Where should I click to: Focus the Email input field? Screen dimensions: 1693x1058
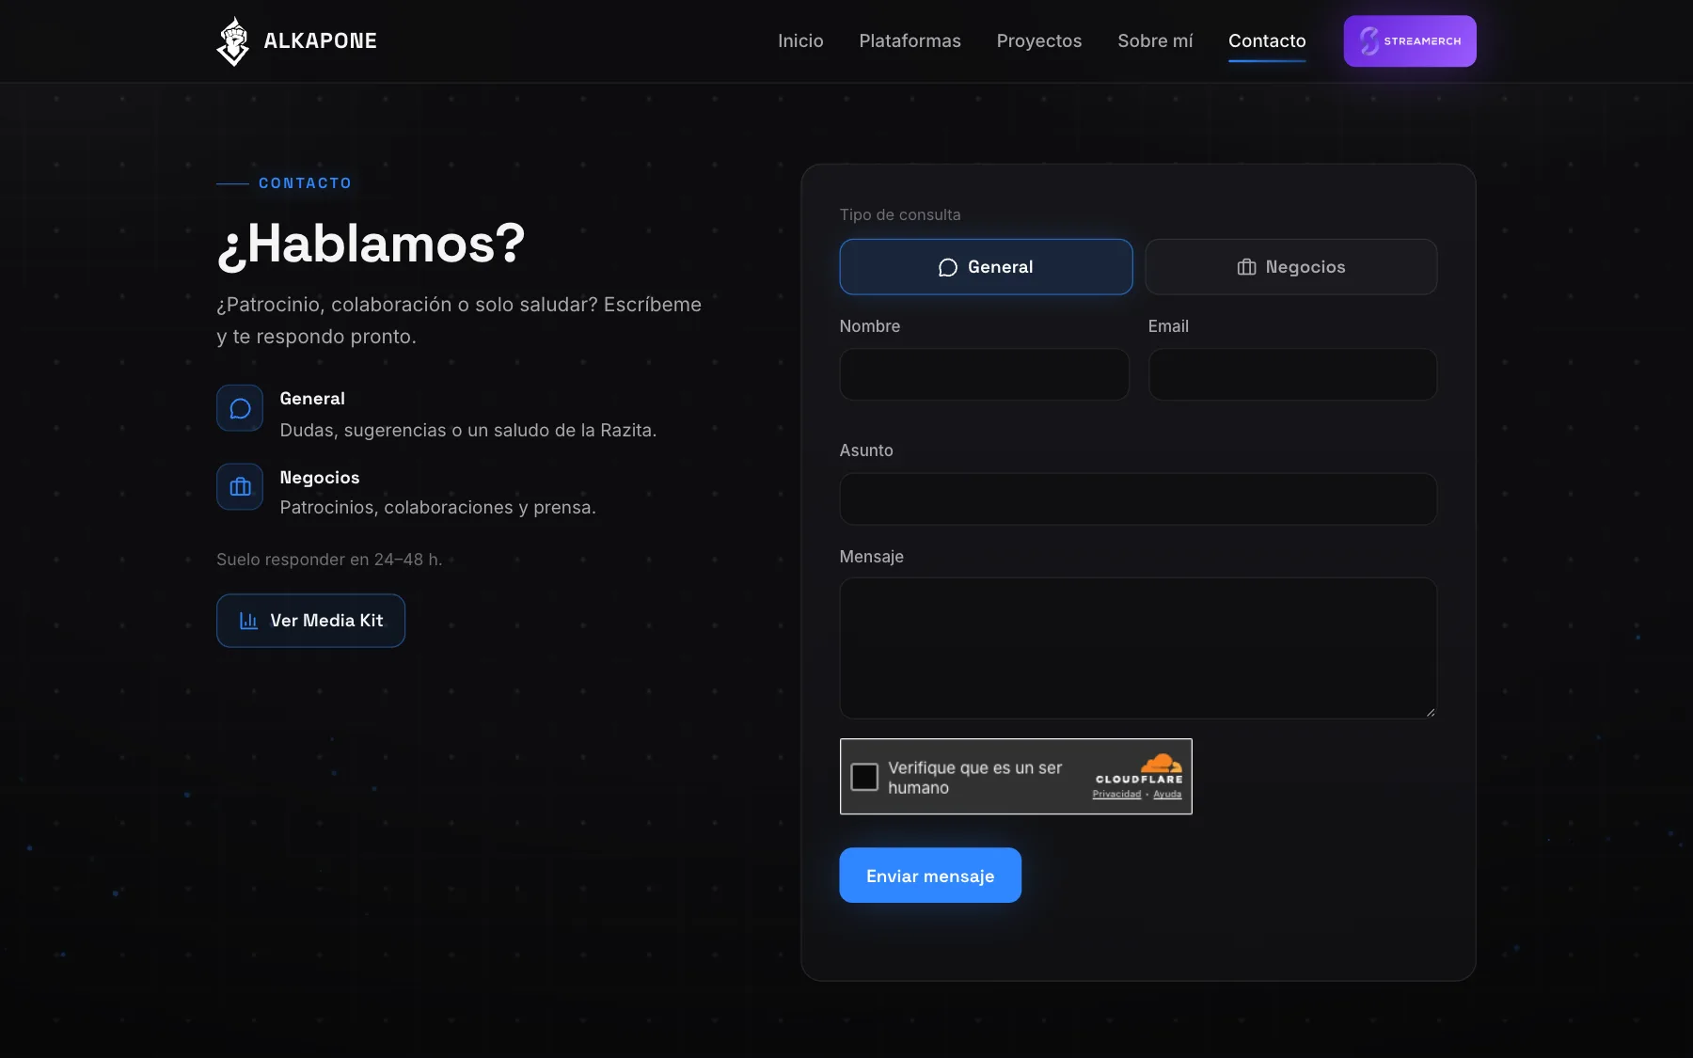[x=1292, y=374]
